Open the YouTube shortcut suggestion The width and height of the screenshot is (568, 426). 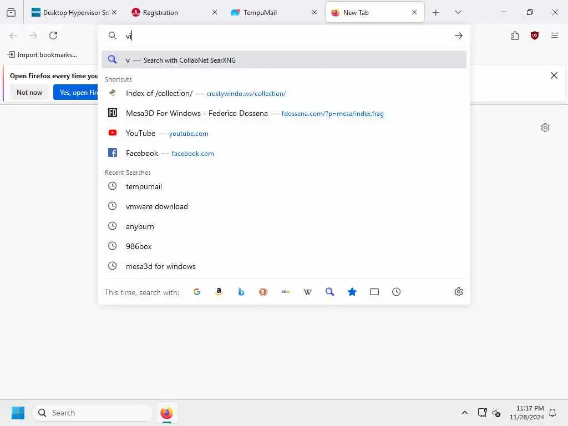[284, 133]
